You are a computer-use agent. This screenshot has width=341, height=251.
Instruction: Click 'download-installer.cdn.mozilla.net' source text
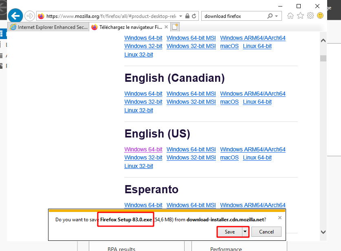pyautogui.click(x=225, y=220)
